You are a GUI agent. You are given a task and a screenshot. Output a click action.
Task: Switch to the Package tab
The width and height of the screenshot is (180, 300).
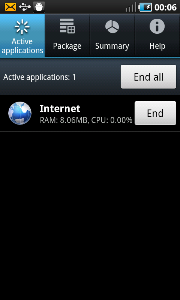(67, 35)
